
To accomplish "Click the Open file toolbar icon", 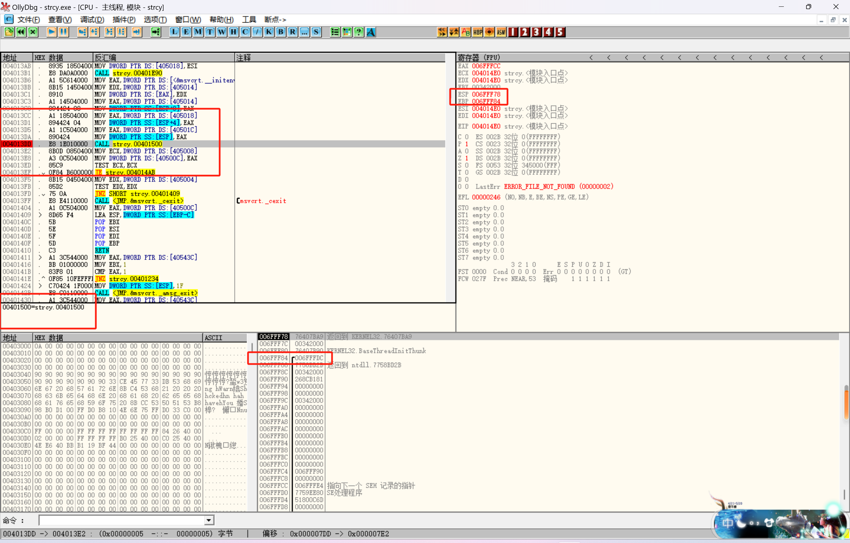I will [x=9, y=32].
